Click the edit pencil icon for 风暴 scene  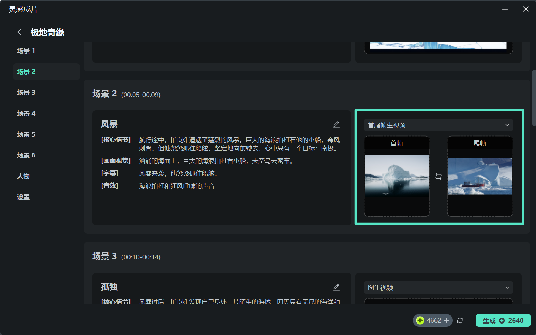pyautogui.click(x=336, y=124)
